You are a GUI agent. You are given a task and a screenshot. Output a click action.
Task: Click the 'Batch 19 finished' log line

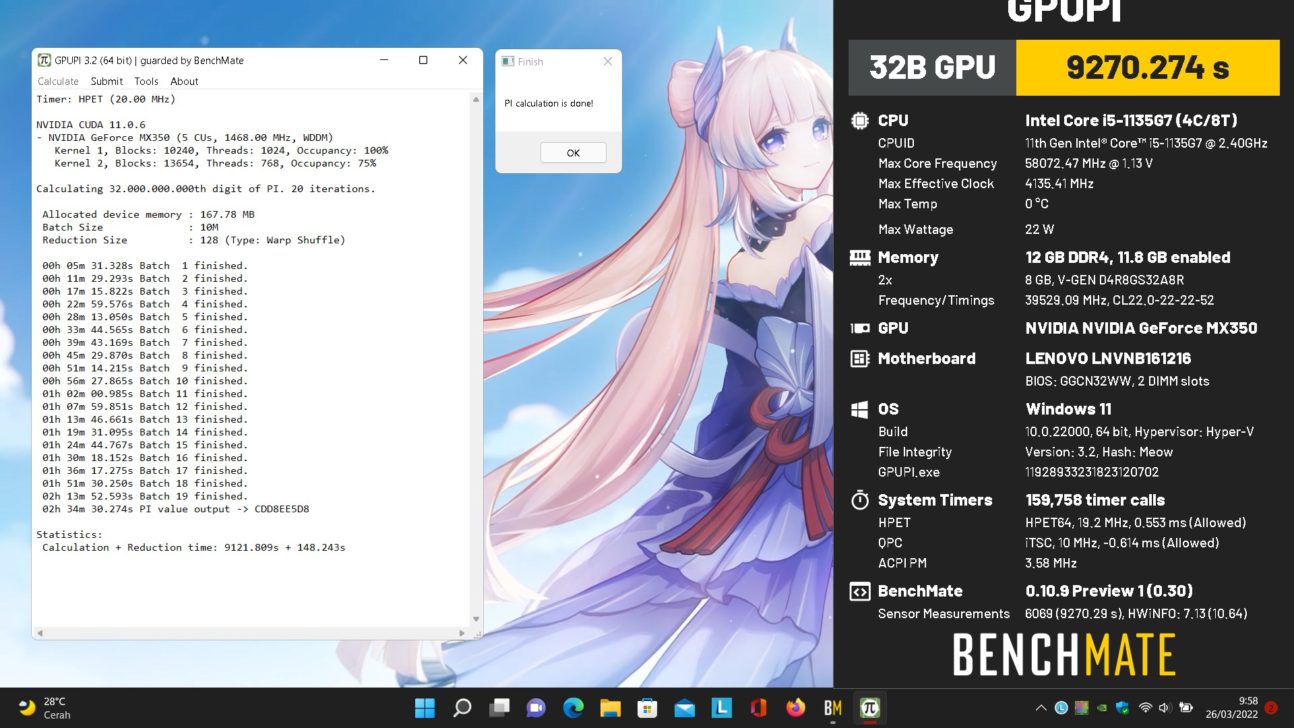pyautogui.click(x=145, y=496)
